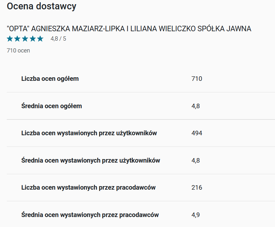The width and height of the screenshot is (275, 227).
Task: Click the value 216
Action: (197, 187)
